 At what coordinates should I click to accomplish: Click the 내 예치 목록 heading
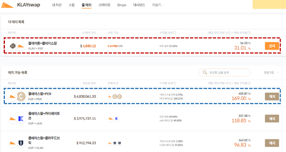[x=16, y=22]
